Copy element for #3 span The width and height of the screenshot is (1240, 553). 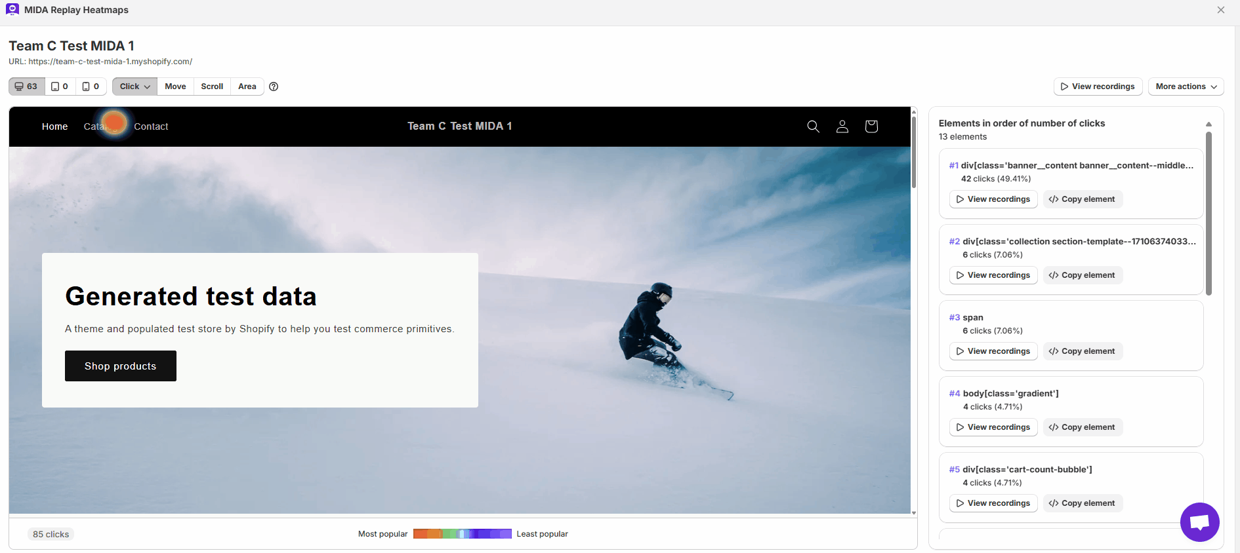click(1082, 351)
